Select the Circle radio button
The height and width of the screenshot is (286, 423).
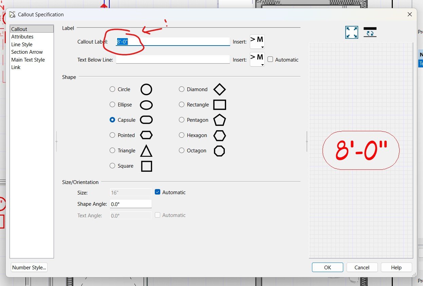pos(112,89)
